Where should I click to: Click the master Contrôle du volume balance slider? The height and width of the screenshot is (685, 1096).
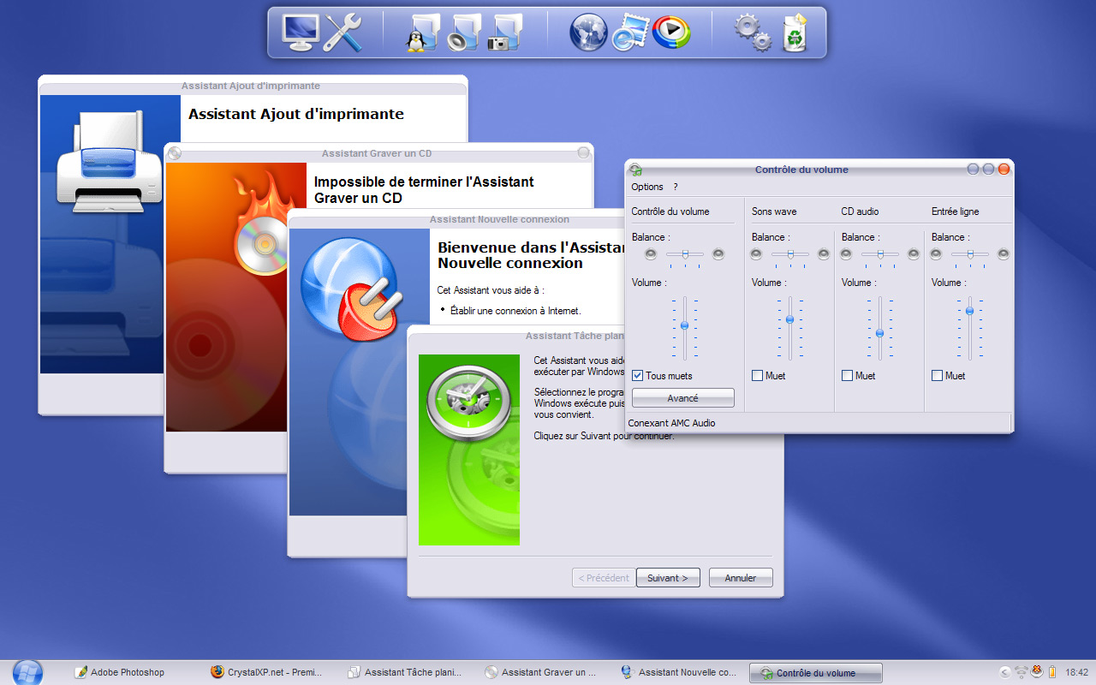(x=684, y=254)
